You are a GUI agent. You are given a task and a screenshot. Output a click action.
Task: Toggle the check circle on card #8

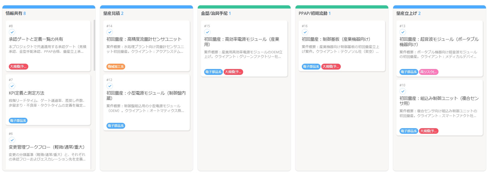[12, 32]
